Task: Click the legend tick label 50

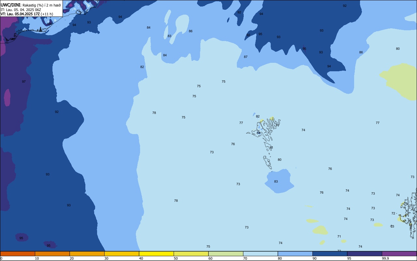Action: pos(176,258)
